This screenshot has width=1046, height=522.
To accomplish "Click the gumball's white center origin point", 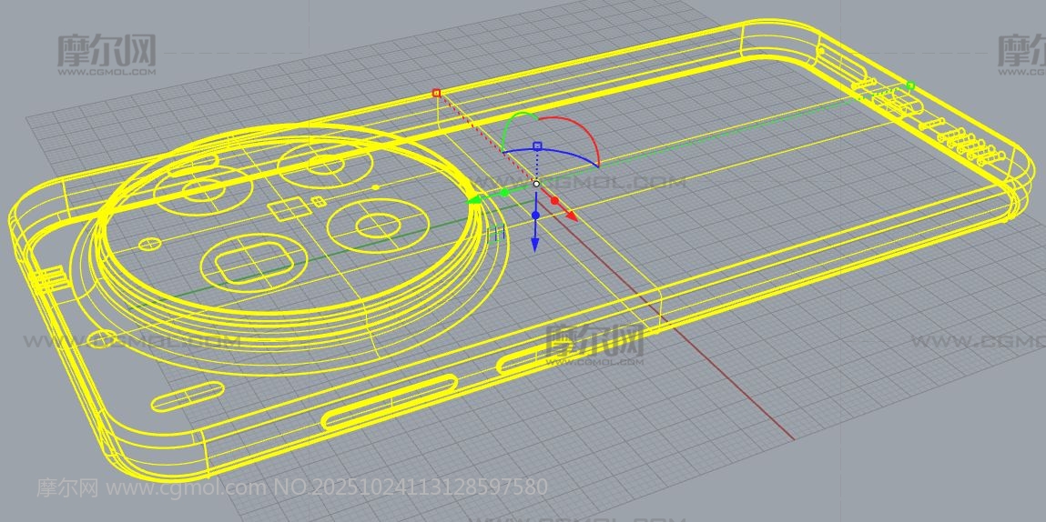I will [x=536, y=184].
